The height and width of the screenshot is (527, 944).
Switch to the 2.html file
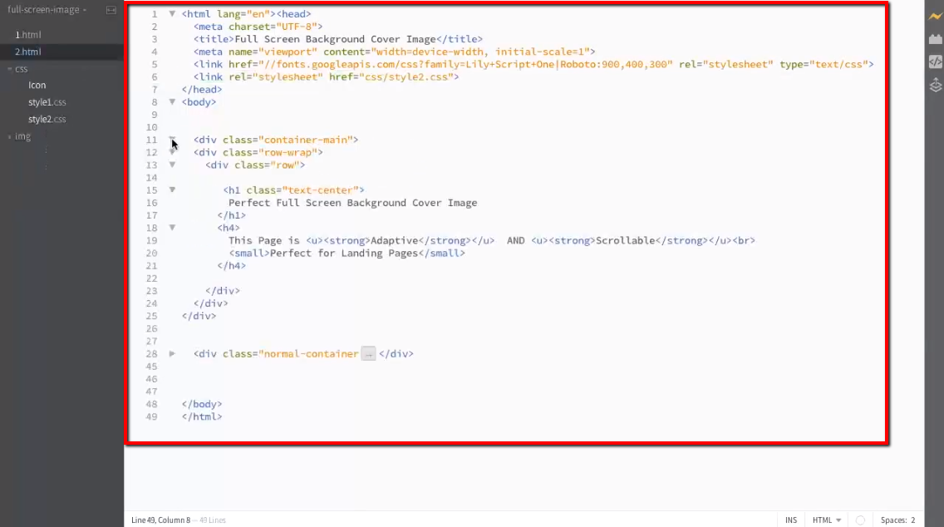(x=29, y=52)
